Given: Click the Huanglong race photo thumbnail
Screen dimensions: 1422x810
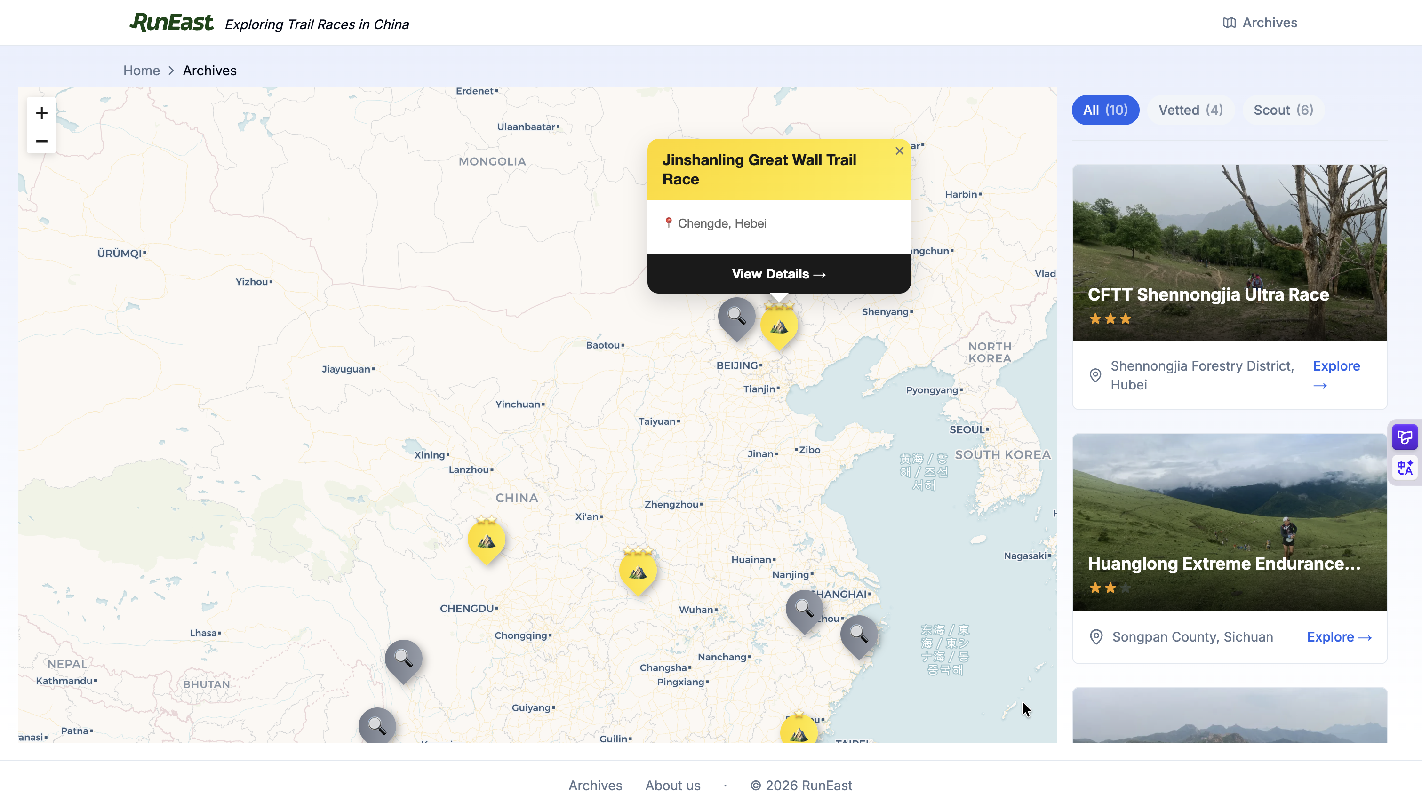Looking at the screenshot, I should point(1229,500).
